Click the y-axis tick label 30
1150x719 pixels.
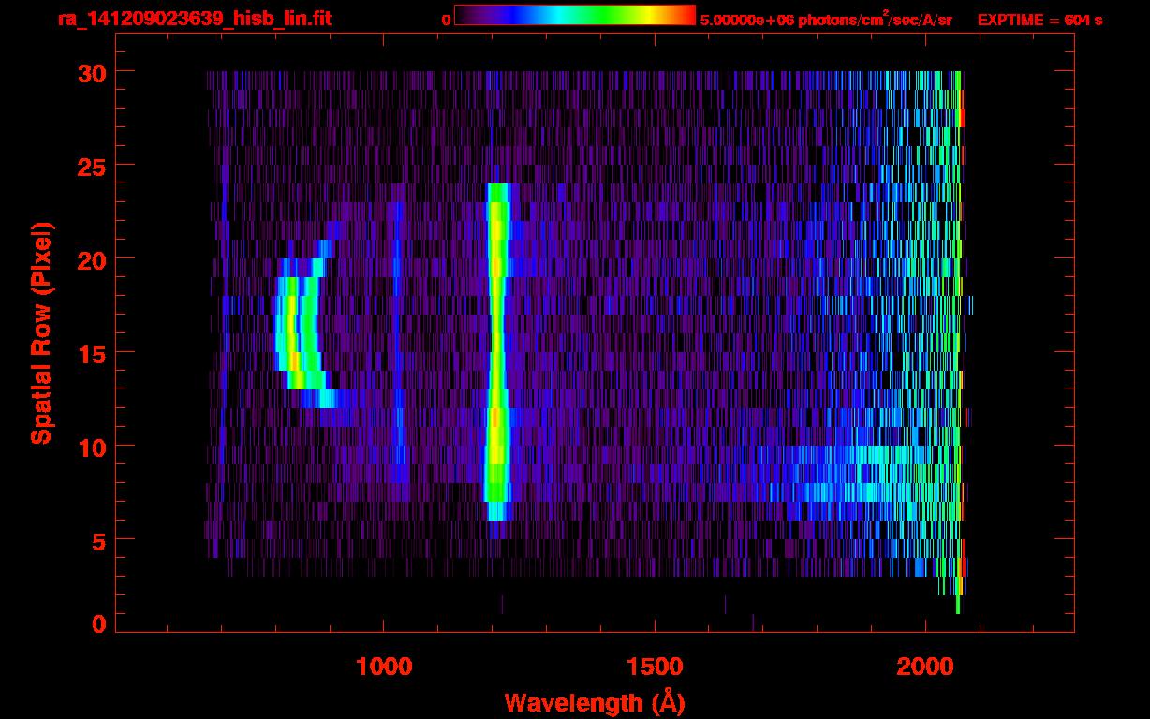(x=92, y=72)
